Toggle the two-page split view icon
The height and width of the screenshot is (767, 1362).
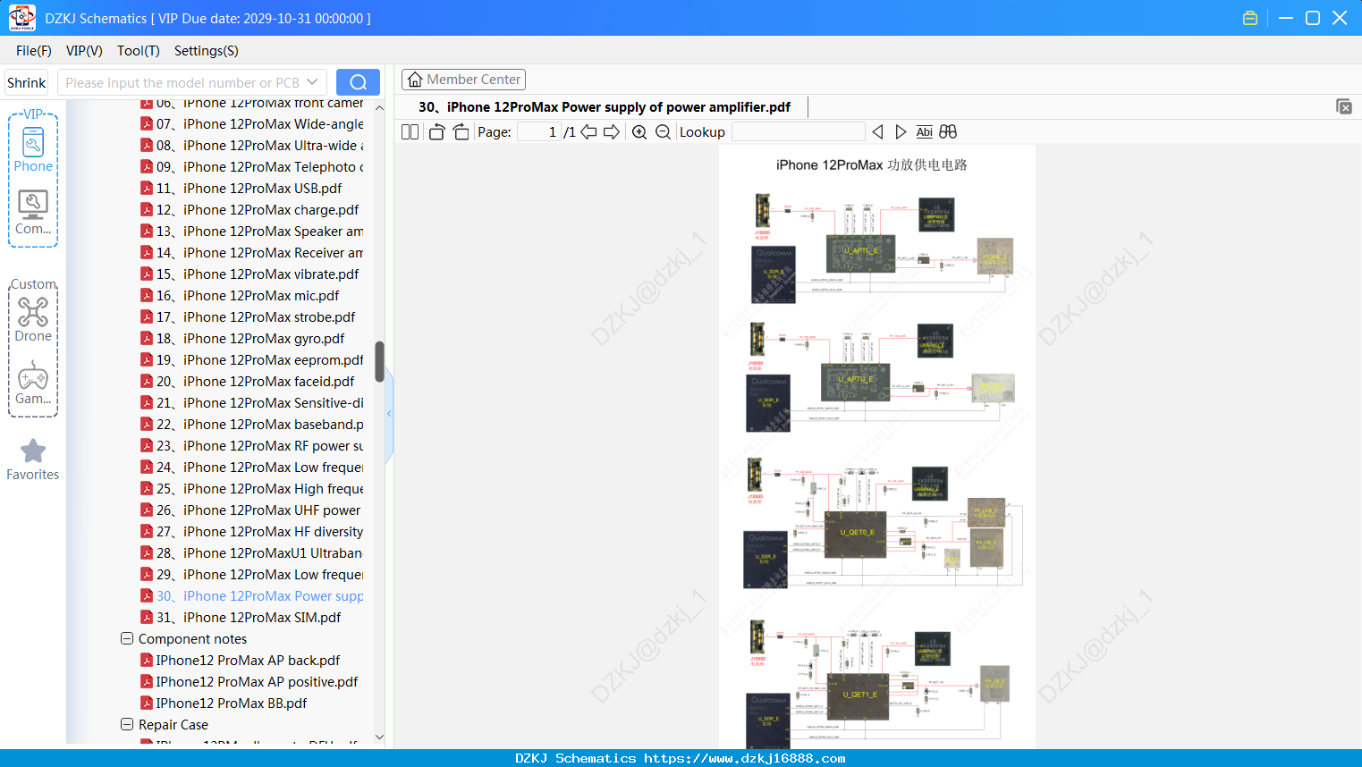(410, 132)
